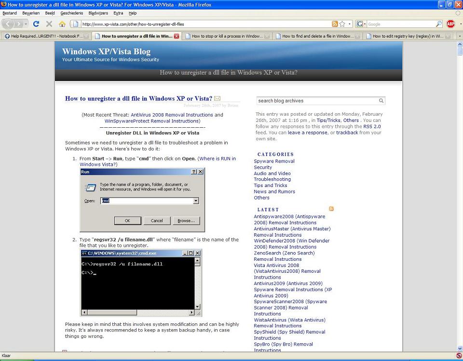Click the Forward navigation arrow
This screenshot has width=463, height=361.
click(x=18, y=24)
